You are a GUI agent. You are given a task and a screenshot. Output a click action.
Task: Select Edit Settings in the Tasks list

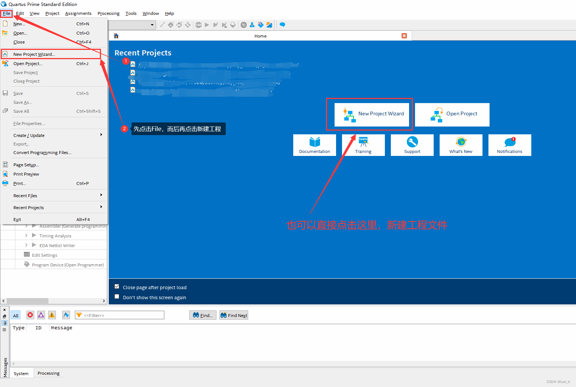click(44, 255)
